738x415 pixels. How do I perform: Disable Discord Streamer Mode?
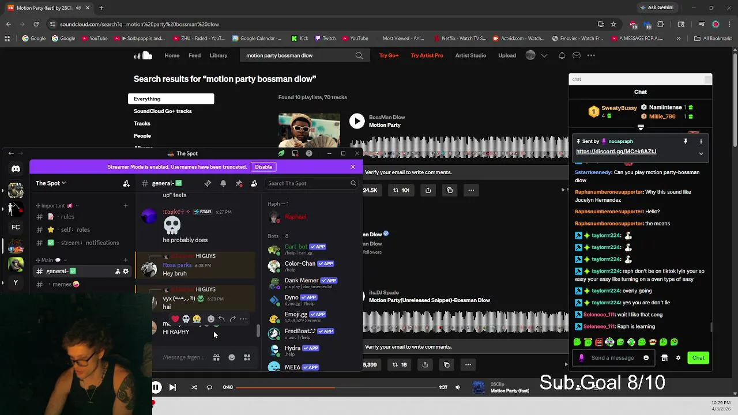[x=263, y=167]
